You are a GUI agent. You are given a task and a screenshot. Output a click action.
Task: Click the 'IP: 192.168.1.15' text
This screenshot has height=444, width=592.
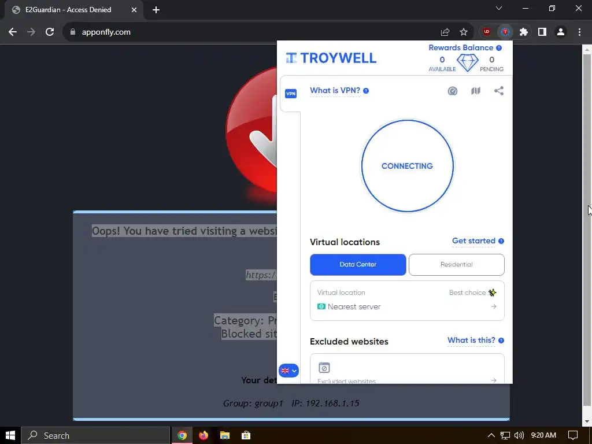(325, 403)
